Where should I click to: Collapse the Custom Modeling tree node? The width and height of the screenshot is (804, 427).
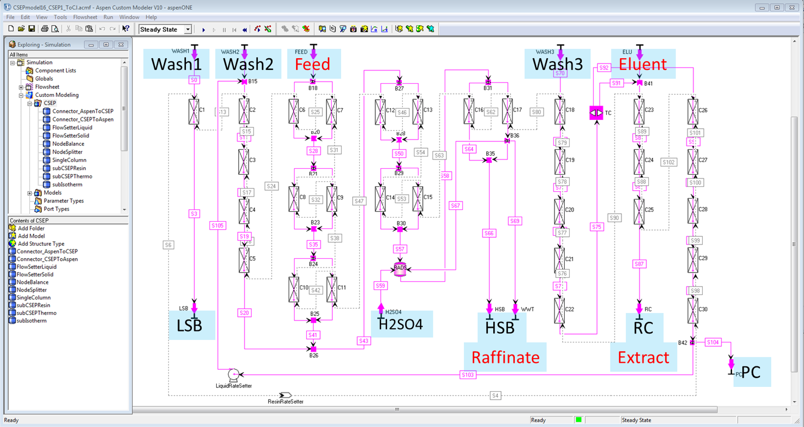[x=21, y=95]
